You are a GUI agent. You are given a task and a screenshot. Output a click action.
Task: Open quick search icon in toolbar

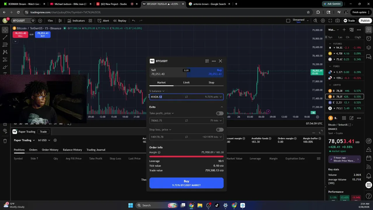pyautogui.click(x=315, y=21)
